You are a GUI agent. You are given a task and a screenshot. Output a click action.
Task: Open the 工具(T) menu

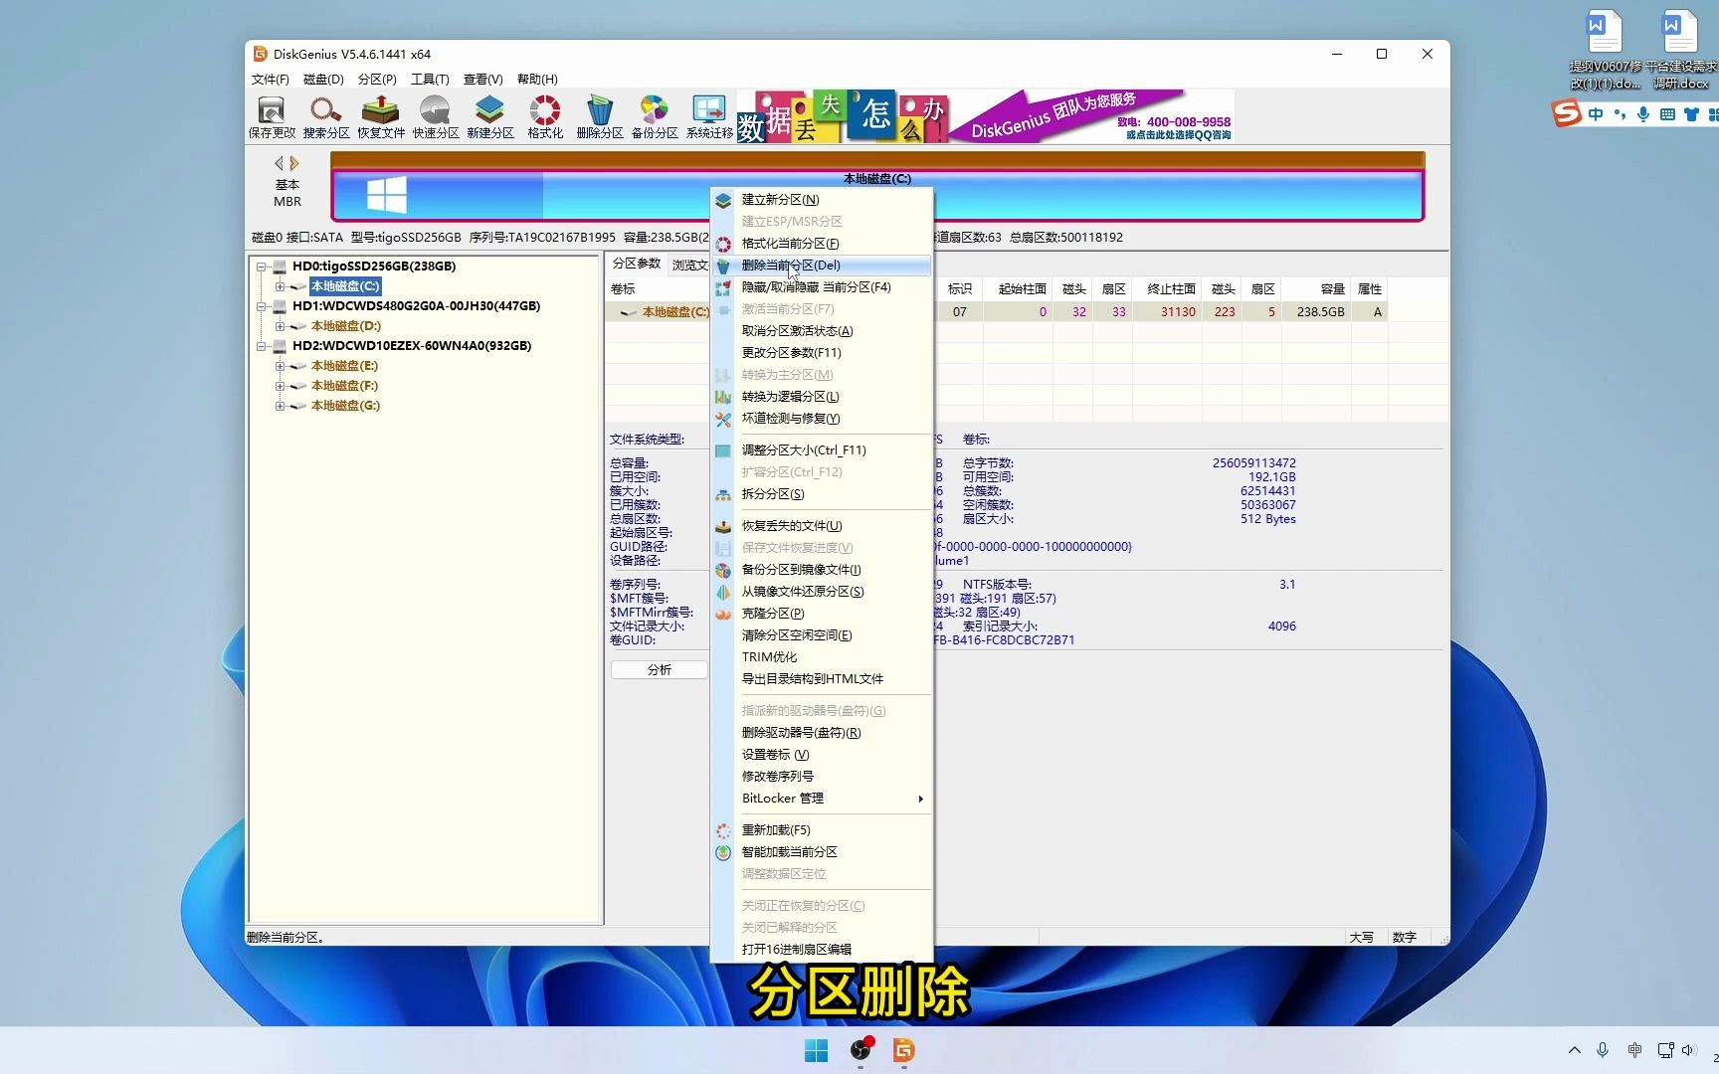[430, 80]
